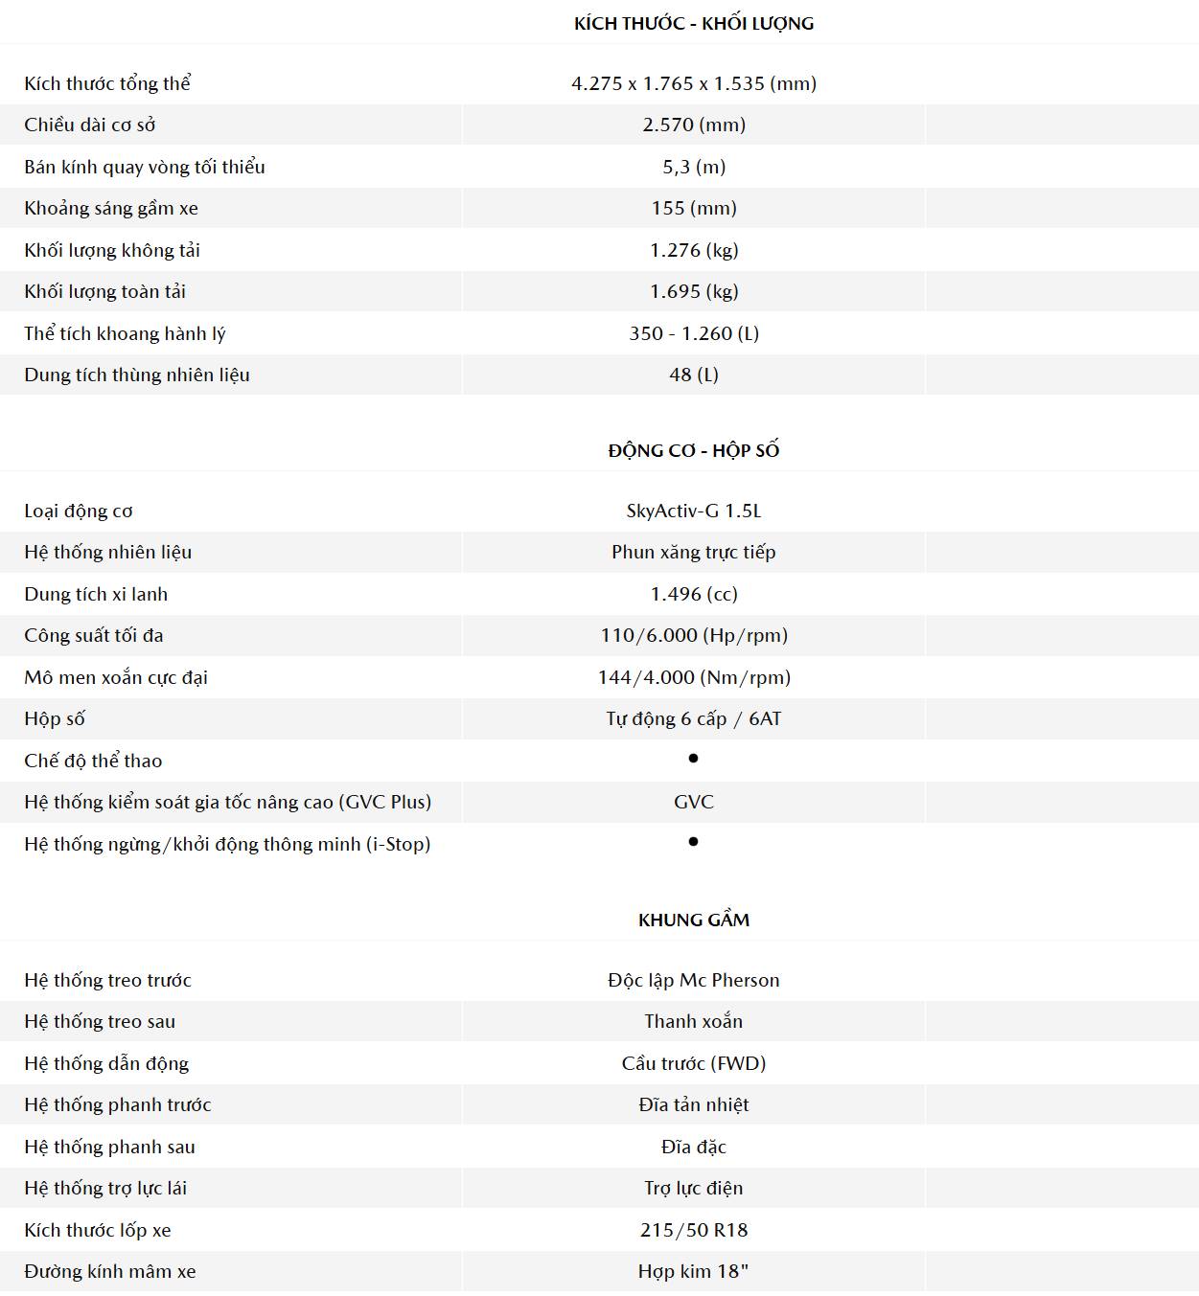Select the 215/50 R18 tire size
The width and height of the screenshot is (1199, 1296).
coord(694,1230)
